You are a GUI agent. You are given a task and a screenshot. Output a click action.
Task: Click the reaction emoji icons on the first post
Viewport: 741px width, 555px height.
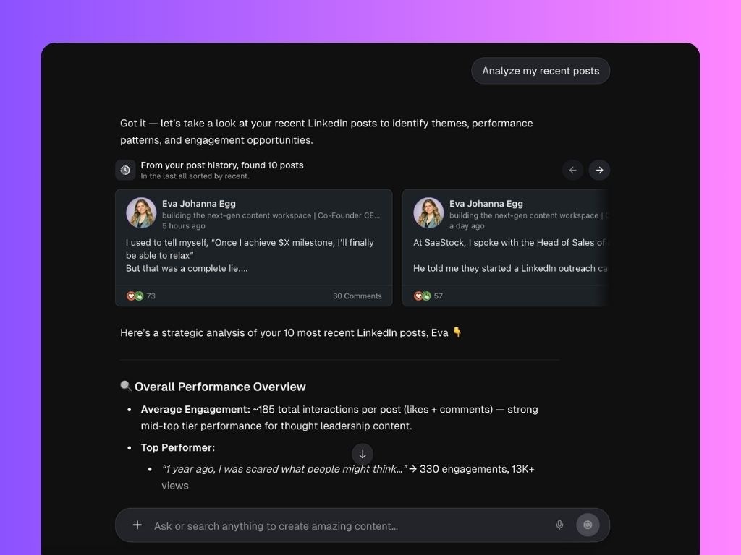coord(133,296)
